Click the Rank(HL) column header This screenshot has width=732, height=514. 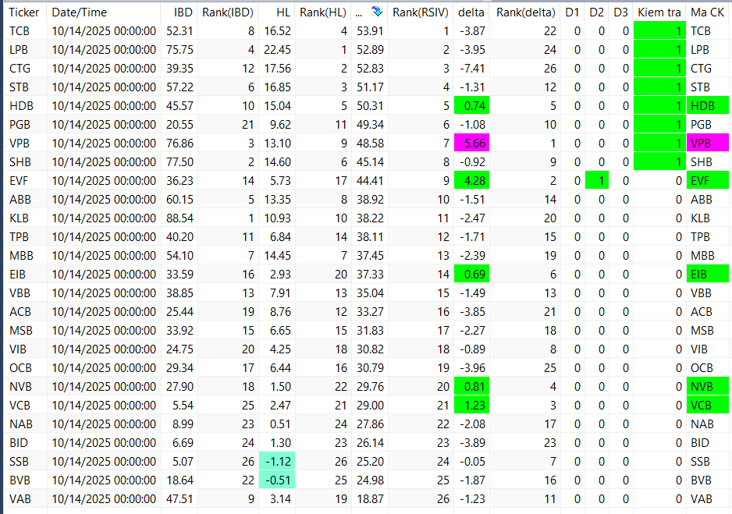point(323,12)
